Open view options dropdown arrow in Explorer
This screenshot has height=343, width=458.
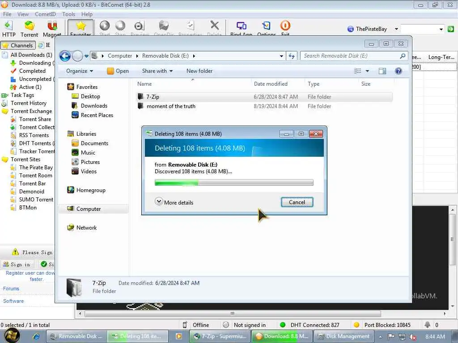click(367, 71)
